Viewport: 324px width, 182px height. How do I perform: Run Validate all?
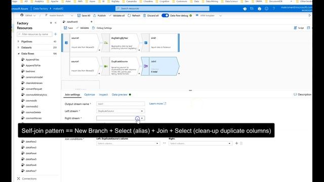click(117, 16)
